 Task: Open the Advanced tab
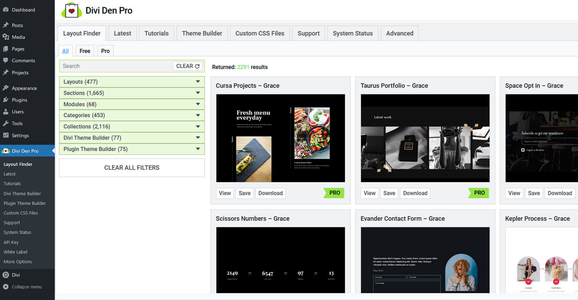[x=400, y=33]
